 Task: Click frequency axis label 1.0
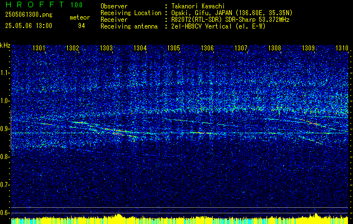tap(5, 101)
